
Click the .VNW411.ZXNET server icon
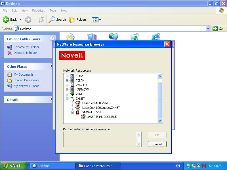[77, 112]
